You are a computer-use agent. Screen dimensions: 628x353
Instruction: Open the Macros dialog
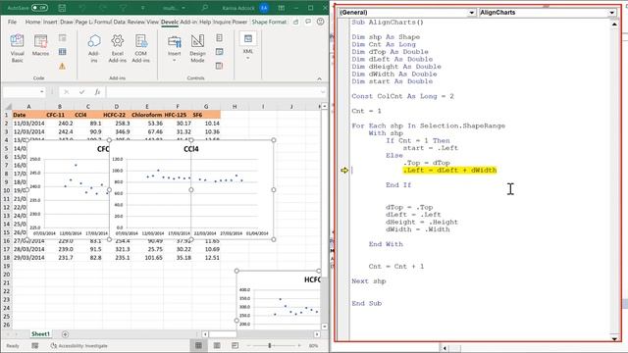point(40,45)
